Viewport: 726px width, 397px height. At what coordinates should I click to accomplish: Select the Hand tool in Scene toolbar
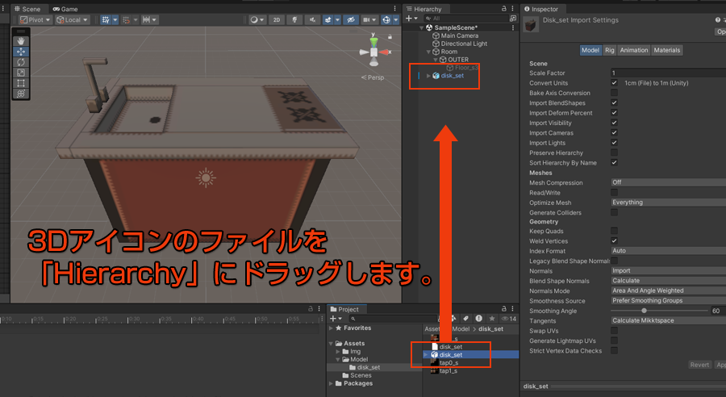coord(21,41)
